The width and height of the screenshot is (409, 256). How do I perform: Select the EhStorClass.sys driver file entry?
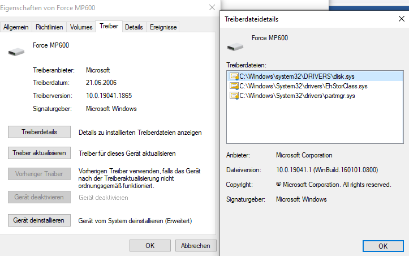[x=315, y=86]
